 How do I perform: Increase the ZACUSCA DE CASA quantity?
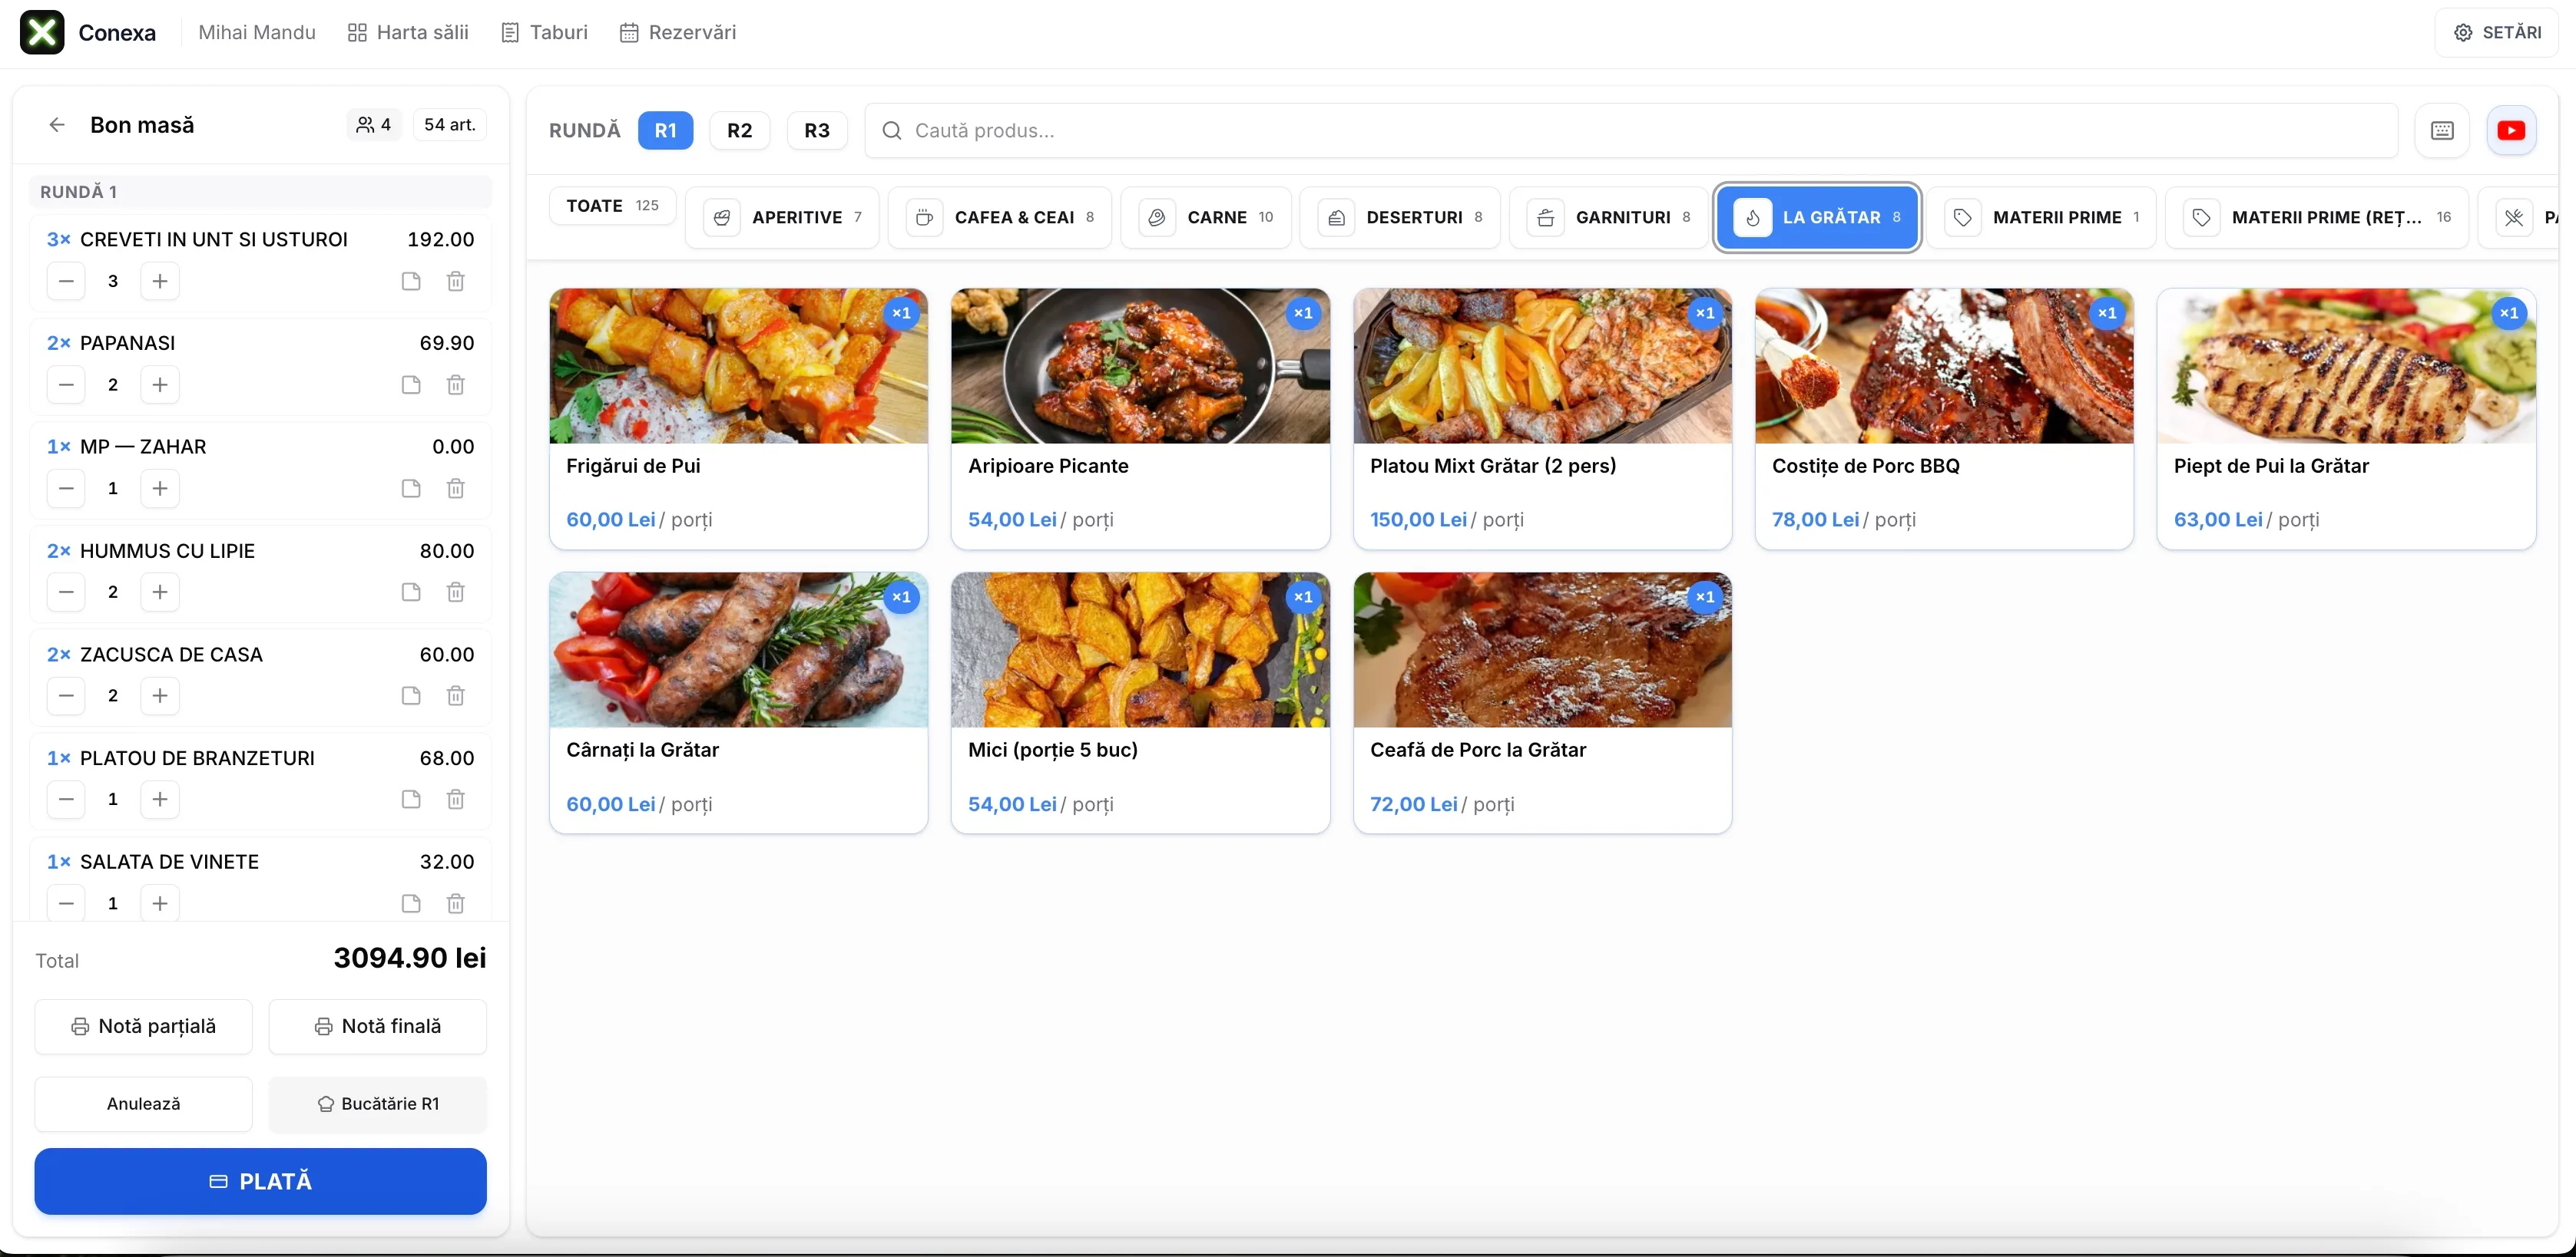pos(160,695)
